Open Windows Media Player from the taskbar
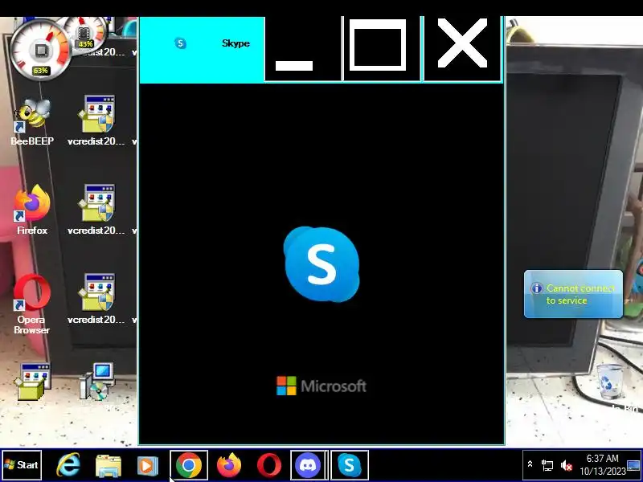This screenshot has width=643, height=482. 147,465
